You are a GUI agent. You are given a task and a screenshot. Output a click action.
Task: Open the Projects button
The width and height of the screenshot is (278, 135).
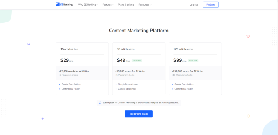coord(211,5)
